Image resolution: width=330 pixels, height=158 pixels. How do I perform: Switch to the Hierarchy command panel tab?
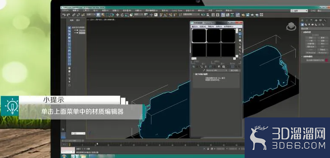[311, 20]
